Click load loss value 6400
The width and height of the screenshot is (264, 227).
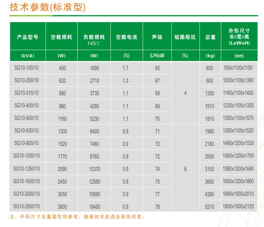click(95, 131)
